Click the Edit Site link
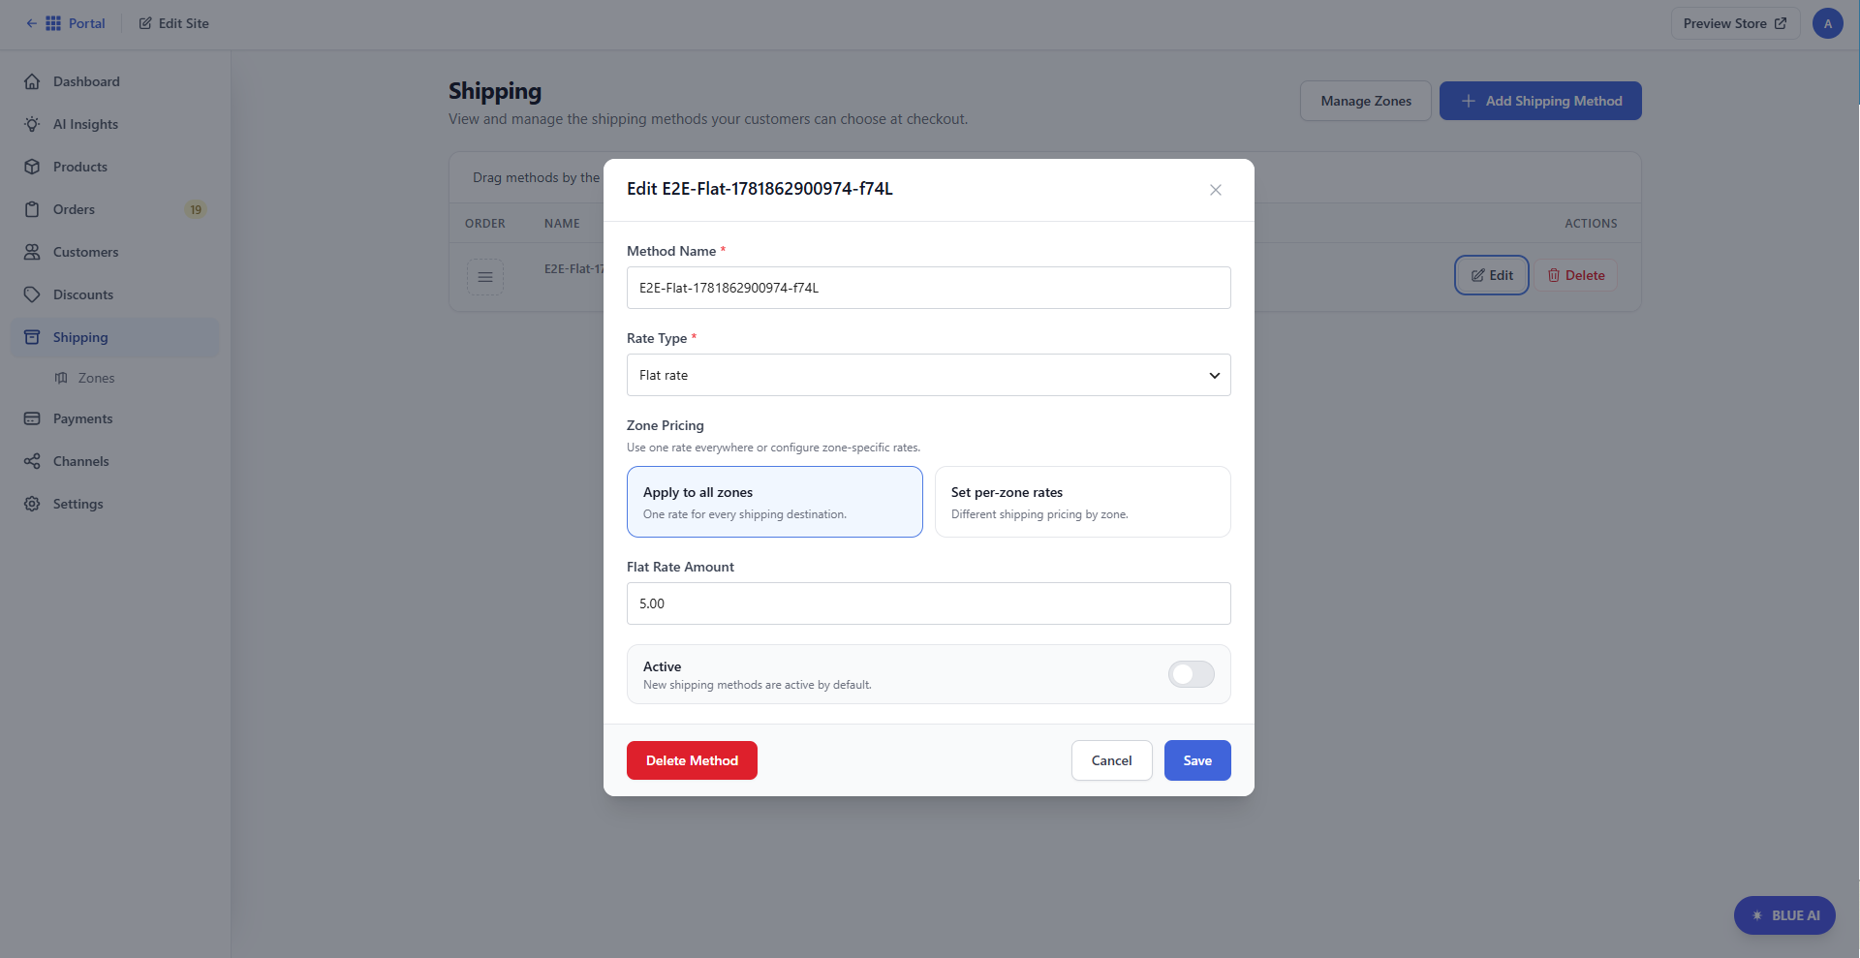 coord(174,23)
